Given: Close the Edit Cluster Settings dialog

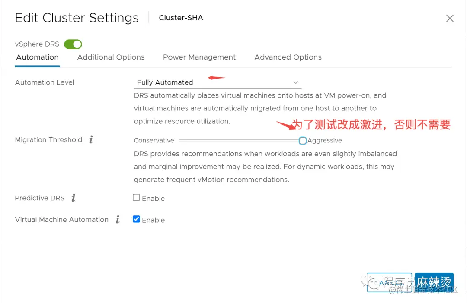Looking at the screenshot, I should 450,18.
